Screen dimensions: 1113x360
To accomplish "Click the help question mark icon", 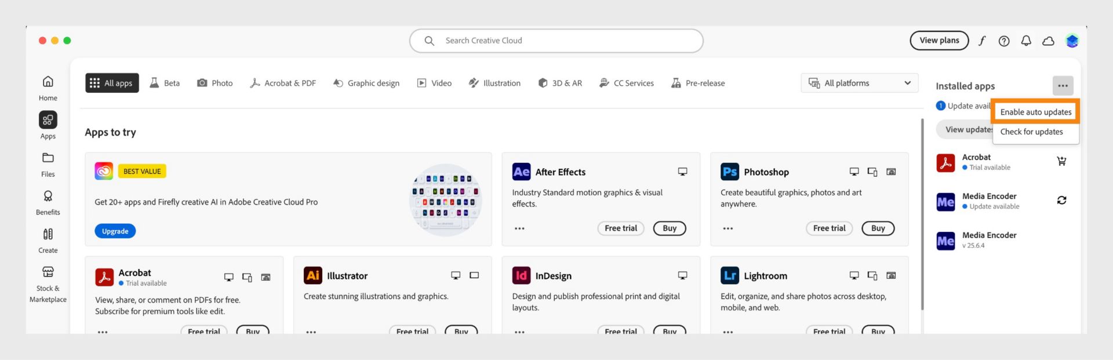I will [x=1004, y=41].
